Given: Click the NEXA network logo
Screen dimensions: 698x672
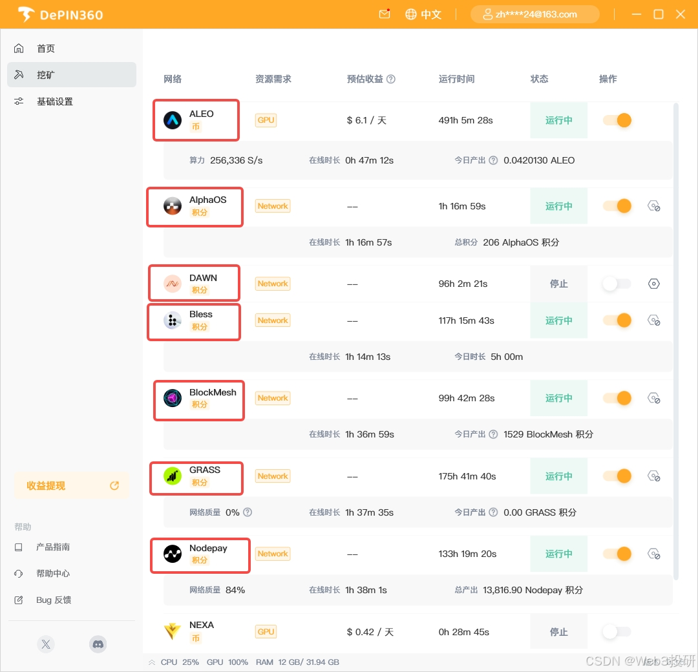Looking at the screenshot, I should click(x=173, y=631).
